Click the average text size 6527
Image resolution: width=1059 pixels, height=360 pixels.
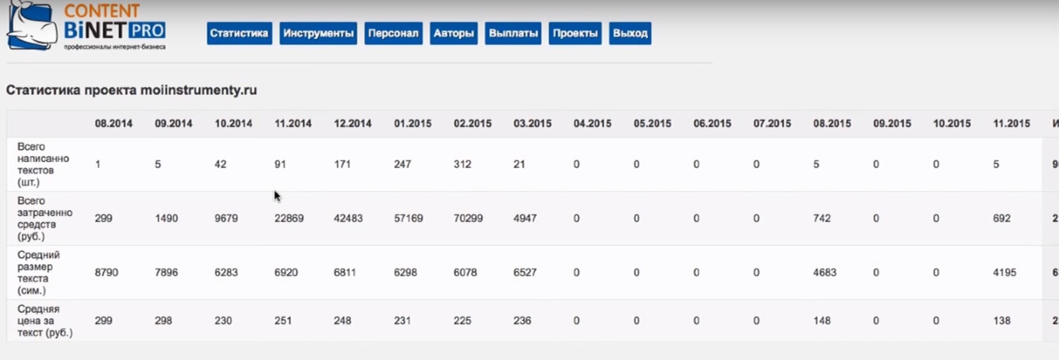525,272
